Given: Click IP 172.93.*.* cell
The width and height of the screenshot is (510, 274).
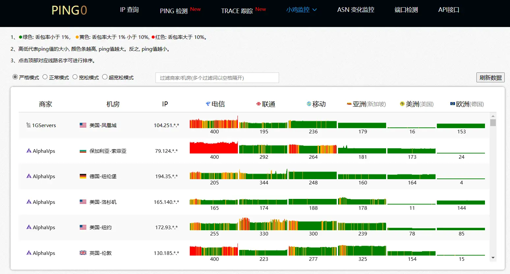Looking at the screenshot, I should (166, 227).
